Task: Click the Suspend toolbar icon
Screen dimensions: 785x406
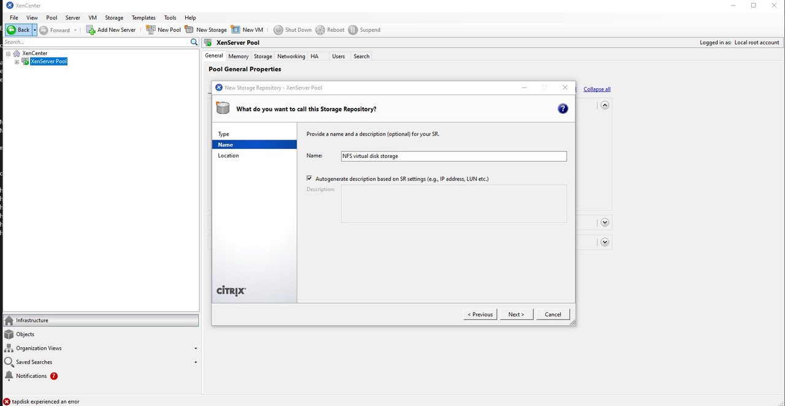Action: [x=353, y=29]
